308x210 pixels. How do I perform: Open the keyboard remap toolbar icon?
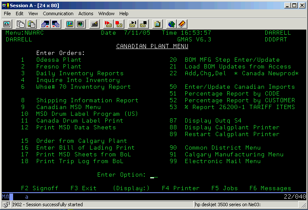(94, 24)
